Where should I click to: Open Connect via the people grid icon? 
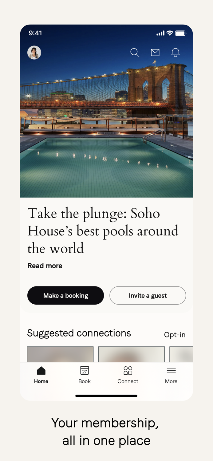point(128,371)
